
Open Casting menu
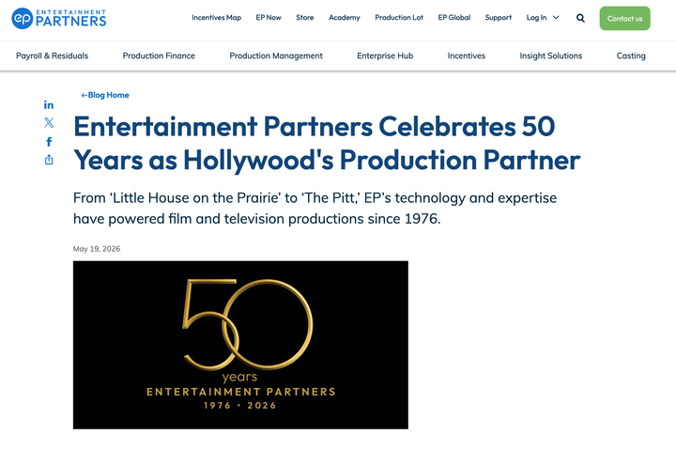tap(631, 55)
